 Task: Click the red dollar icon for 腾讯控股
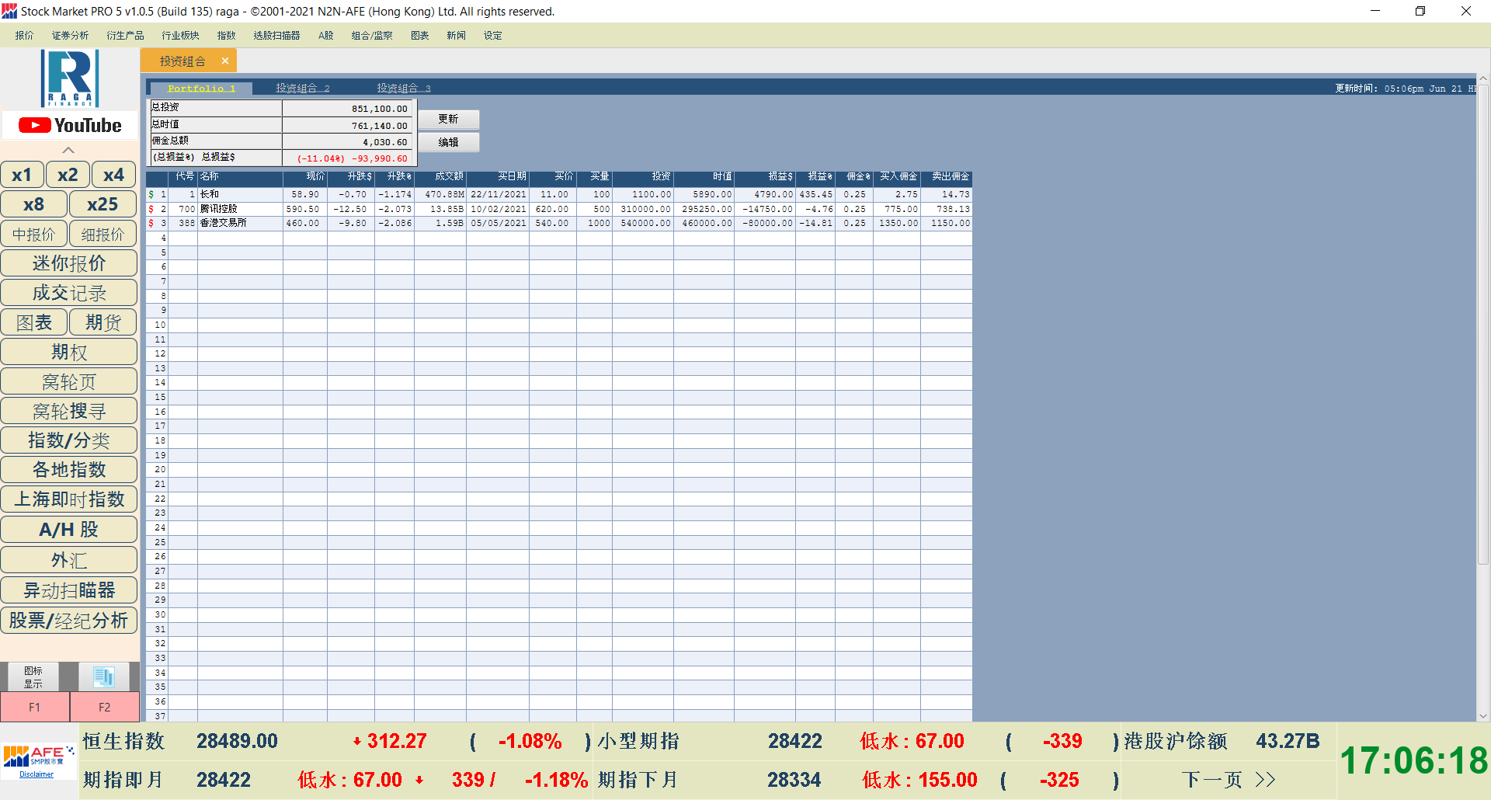[151, 209]
